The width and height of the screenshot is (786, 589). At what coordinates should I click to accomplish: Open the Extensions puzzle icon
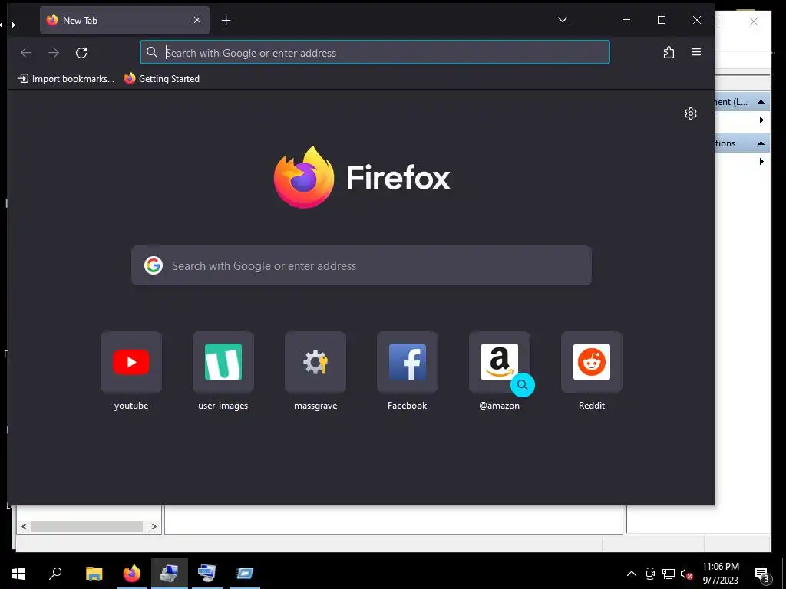tap(669, 53)
